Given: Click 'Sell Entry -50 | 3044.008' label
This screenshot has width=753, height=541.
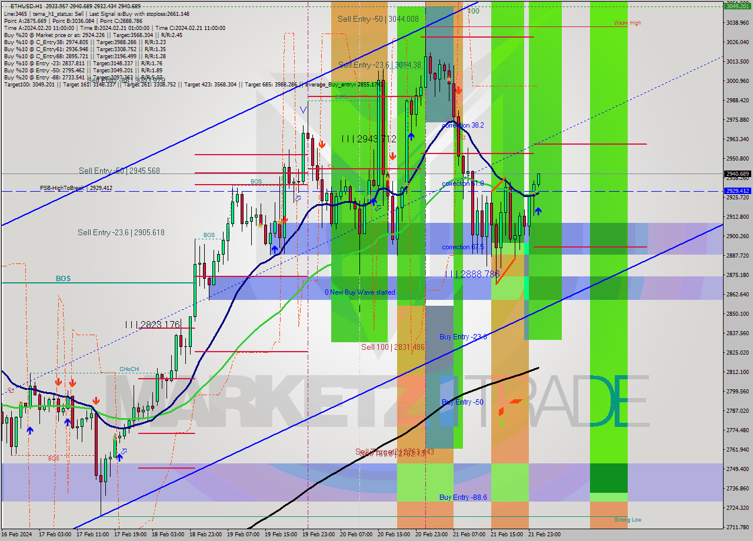Looking at the screenshot, I should coord(378,19).
